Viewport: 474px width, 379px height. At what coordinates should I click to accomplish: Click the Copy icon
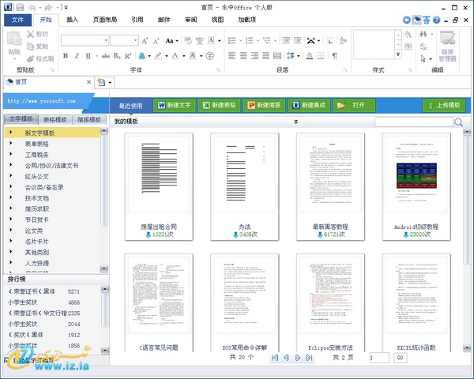pyautogui.click(x=30, y=47)
